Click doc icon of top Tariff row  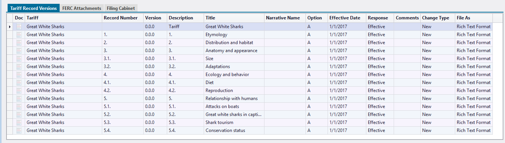click(19, 27)
